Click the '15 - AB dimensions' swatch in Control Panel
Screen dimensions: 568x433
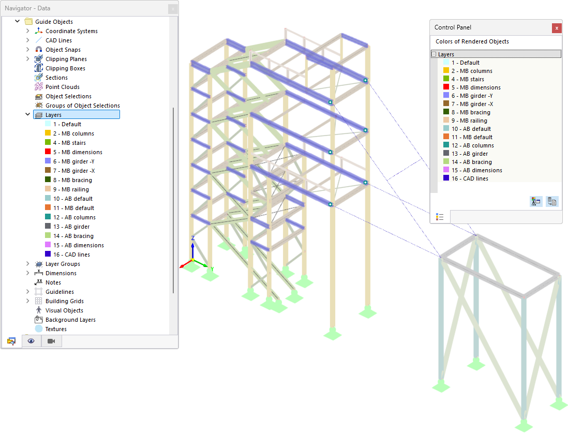coord(446,170)
